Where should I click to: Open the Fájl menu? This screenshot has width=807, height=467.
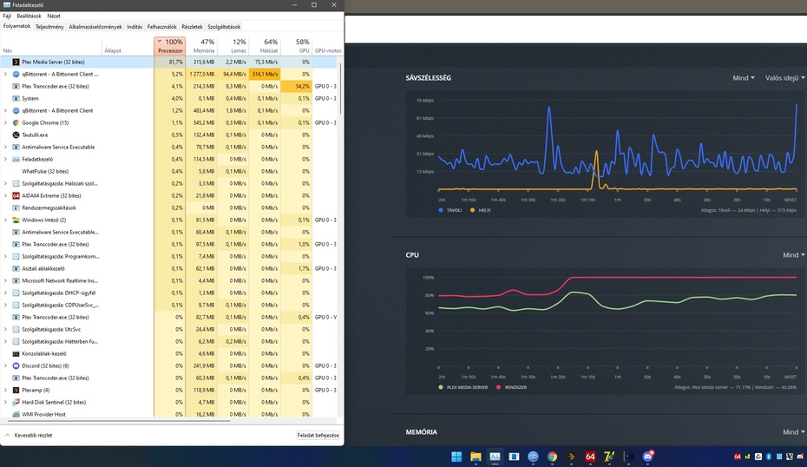click(x=7, y=16)
